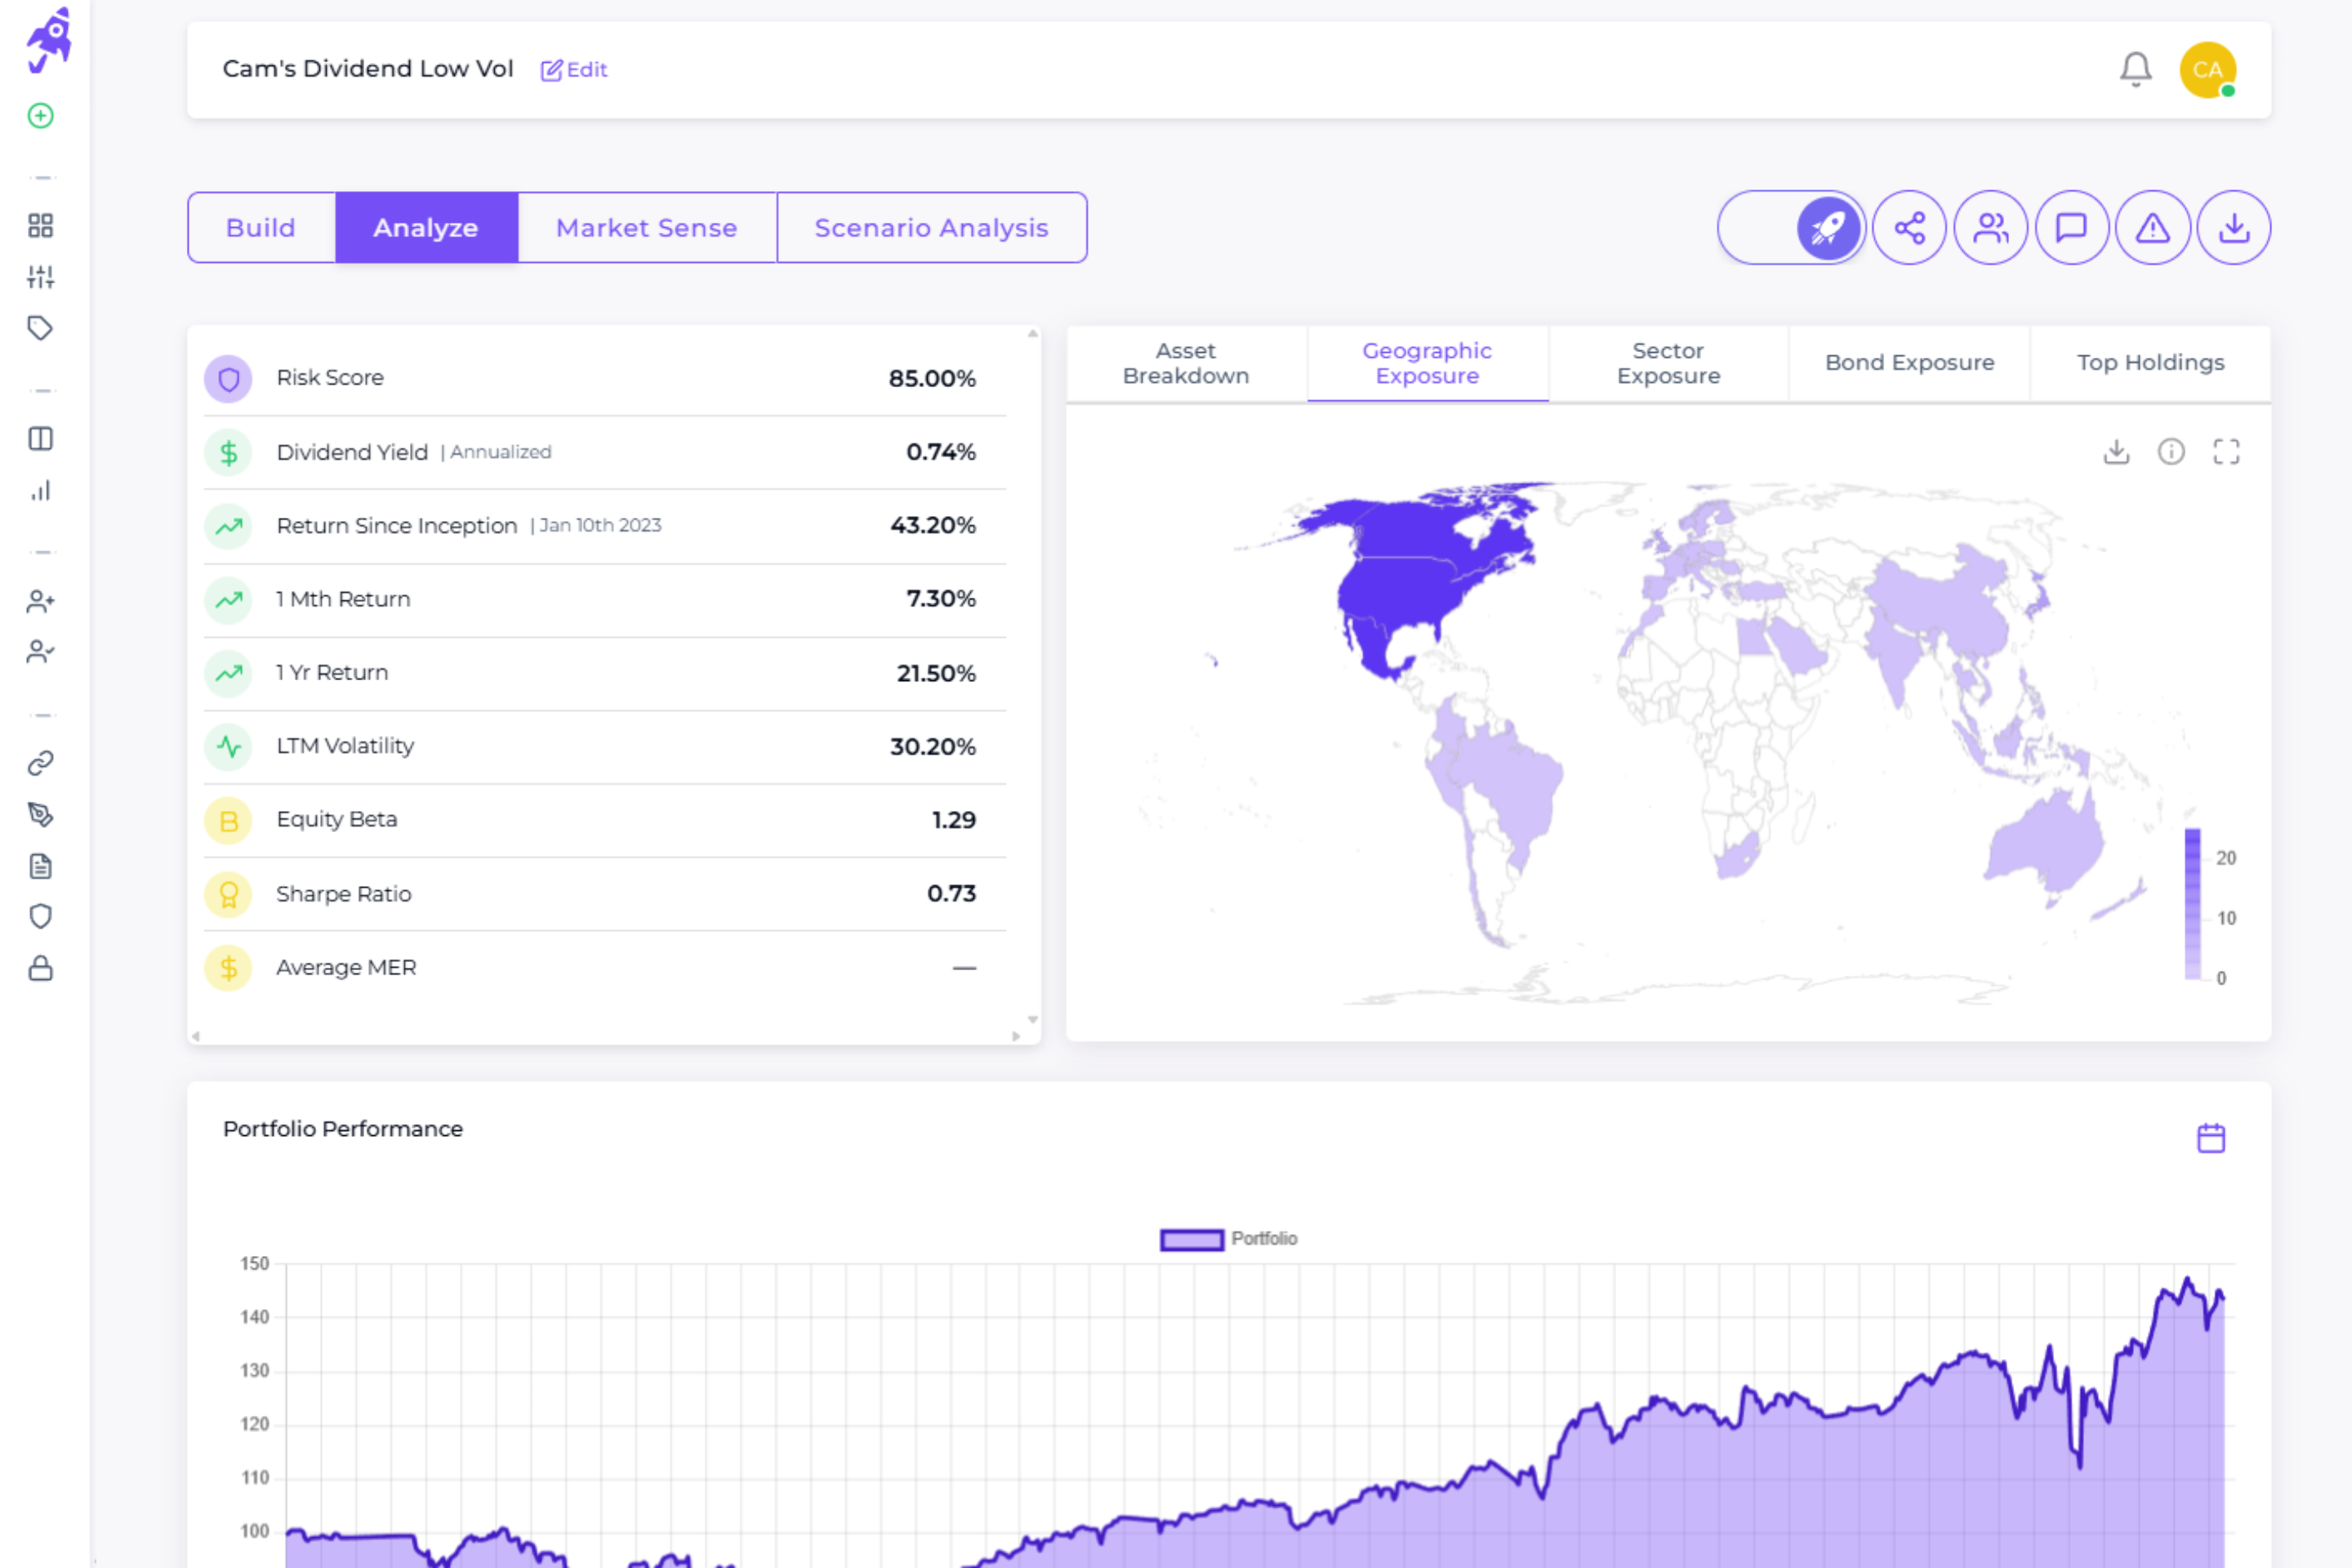Open the comments chat bubble icon

pos(2072,227)
